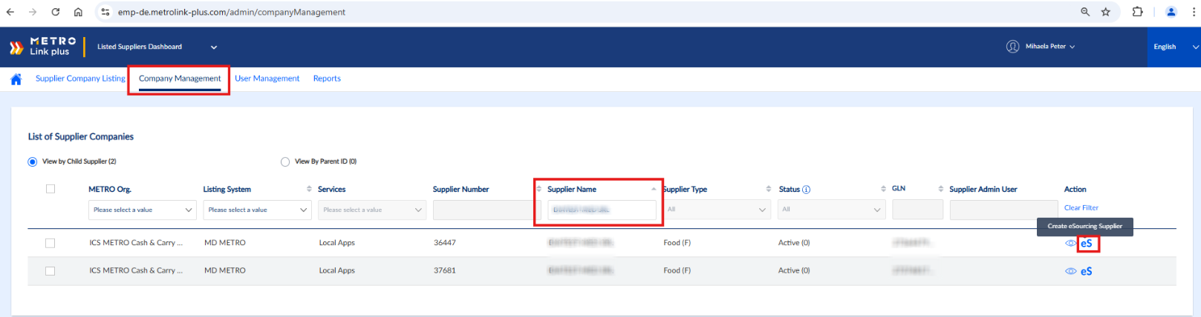View supplier 37681 with eye icon
The image size is (1201, 317).
(x=1070, y=271)
